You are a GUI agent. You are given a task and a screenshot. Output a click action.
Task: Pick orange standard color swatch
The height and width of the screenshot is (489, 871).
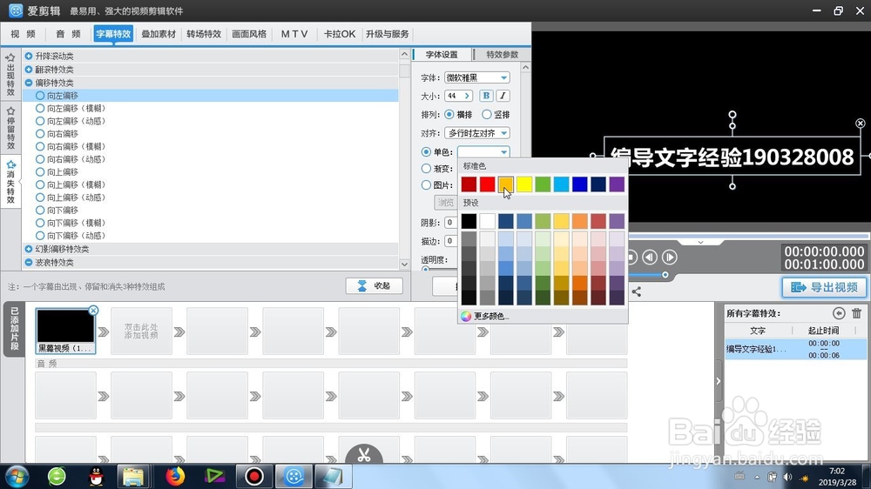point(505,184)
